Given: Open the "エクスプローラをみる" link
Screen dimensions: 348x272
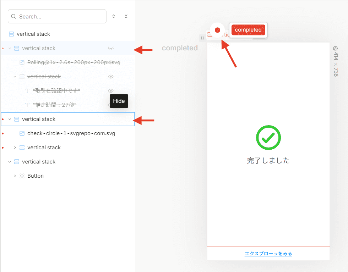Looking at the screenshot, I should click(x=268, y=253).
